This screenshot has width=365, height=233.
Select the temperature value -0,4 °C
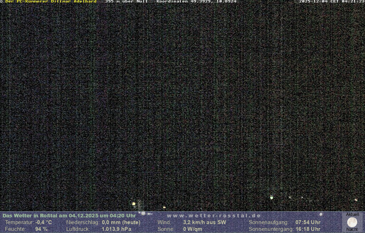[43, 222]
